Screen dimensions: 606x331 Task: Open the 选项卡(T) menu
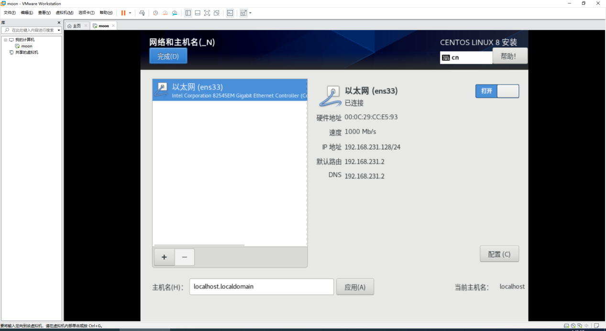(x=87, y=13)
